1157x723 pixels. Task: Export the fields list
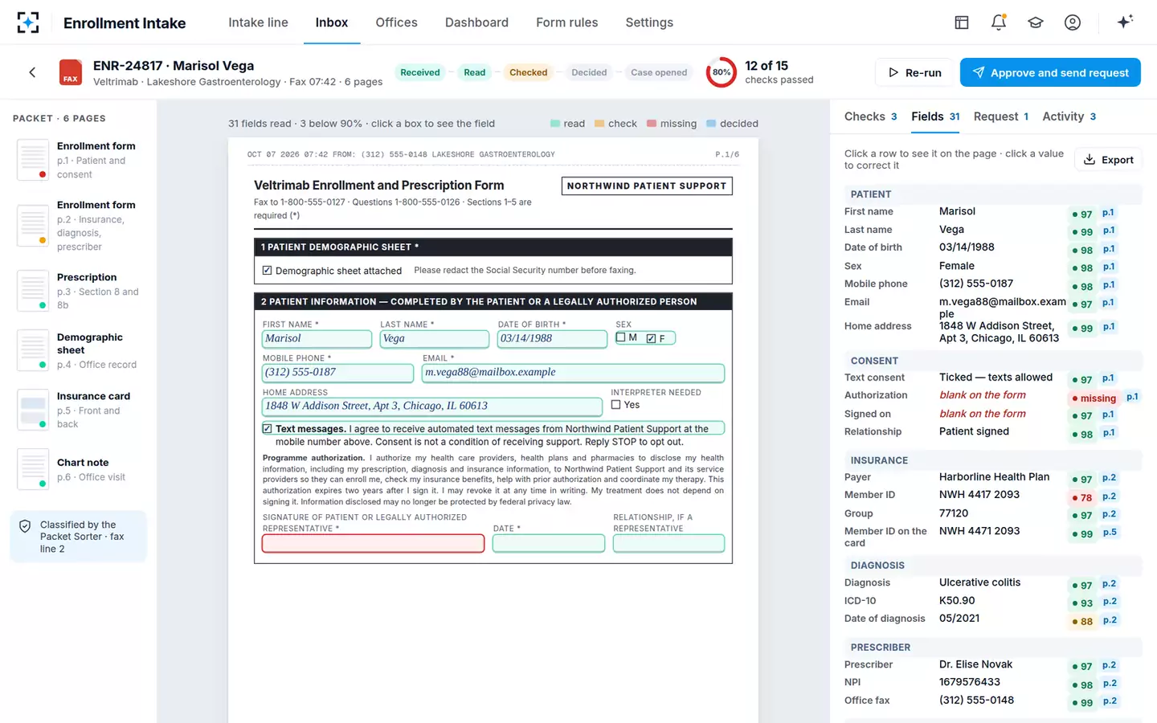point(1109,160)
